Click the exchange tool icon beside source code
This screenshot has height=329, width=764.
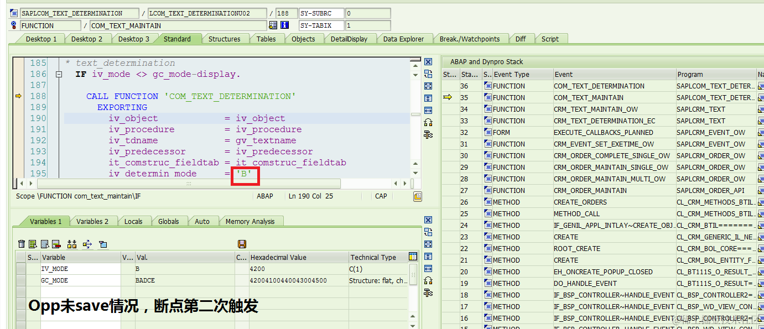pos(428,74)
